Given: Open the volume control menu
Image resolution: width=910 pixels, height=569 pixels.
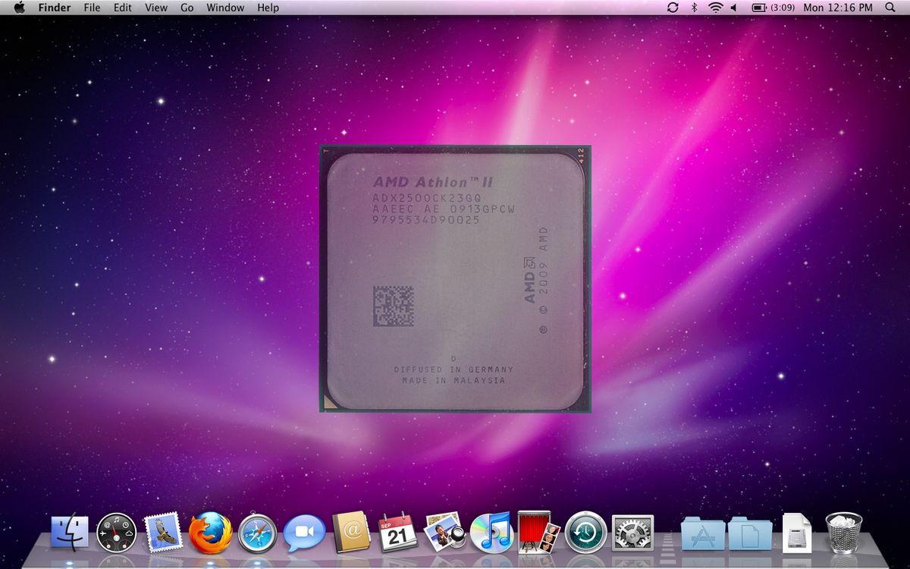Looking at the screenshot, I should (x=731, y=8).
